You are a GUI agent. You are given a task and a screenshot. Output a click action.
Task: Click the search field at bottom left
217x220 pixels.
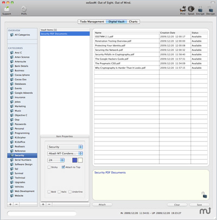pos(42,213)
